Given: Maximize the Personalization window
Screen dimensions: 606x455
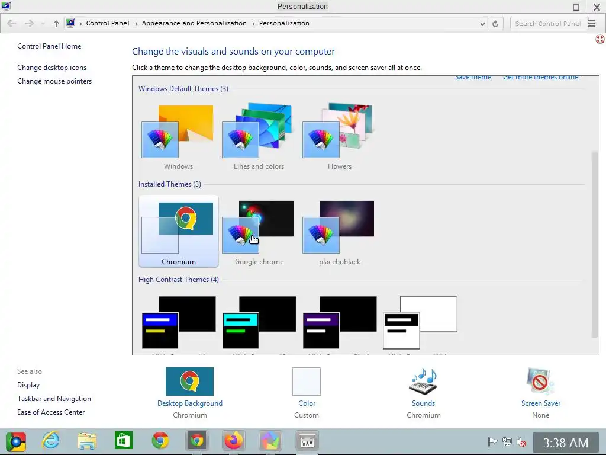Looking at the screenshot, I should 576,7.
